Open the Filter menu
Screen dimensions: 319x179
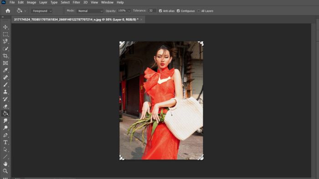[76, 2]
